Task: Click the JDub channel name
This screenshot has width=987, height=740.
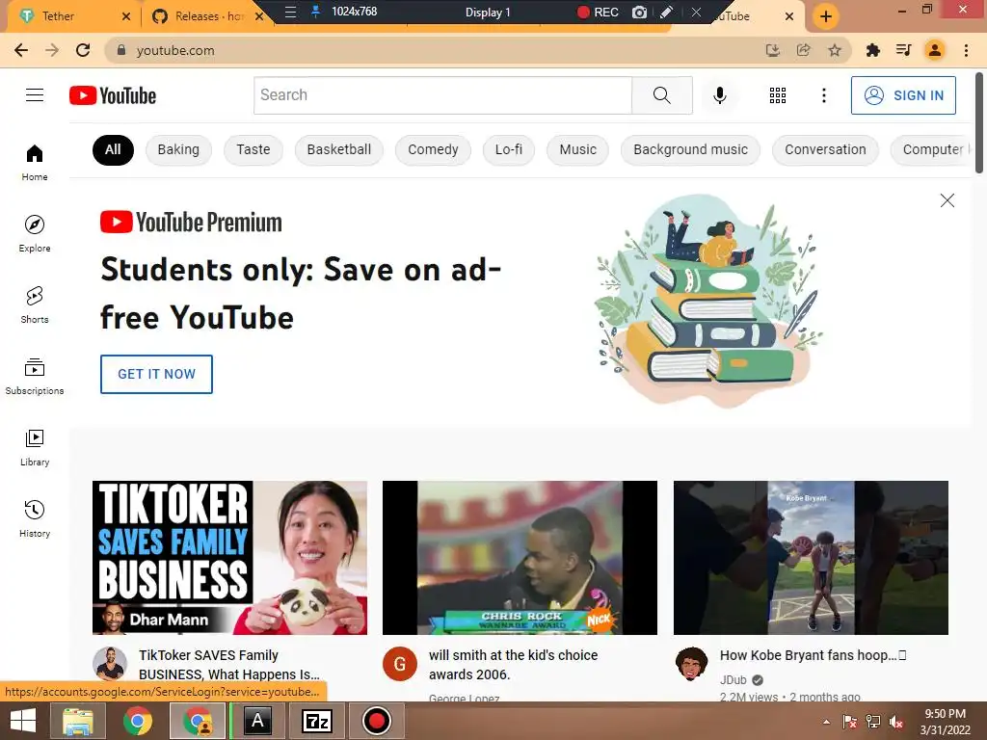Action: click(734, 680)
